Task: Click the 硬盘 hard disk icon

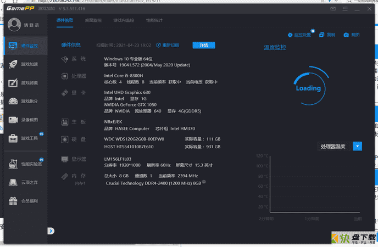Action: 65,139
